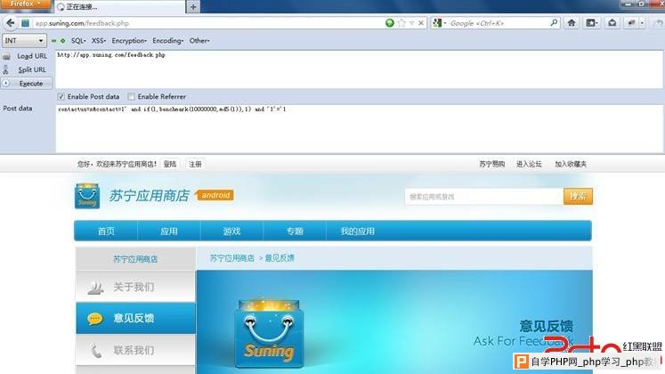This screenshot has width=665, height=374.
Task: Open the 进入论坛 link
Action: pos(529,164)
